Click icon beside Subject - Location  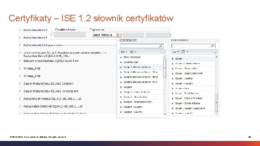[121, 107]
